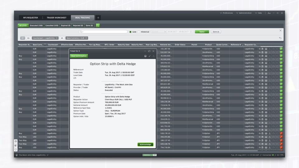Click the filter search input field
Viewport: 299px width, 168px height.
[x=103, y=32]
